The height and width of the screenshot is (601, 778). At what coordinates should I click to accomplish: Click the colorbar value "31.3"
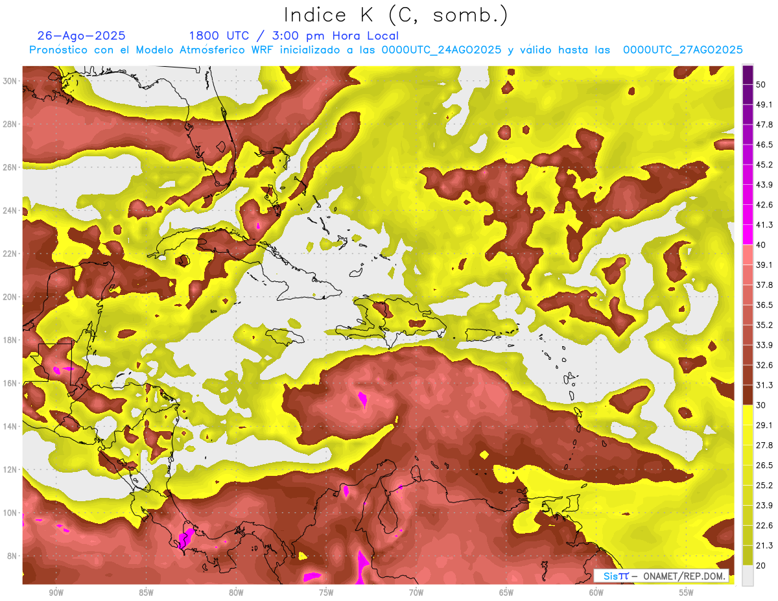(x=764, y=385)
